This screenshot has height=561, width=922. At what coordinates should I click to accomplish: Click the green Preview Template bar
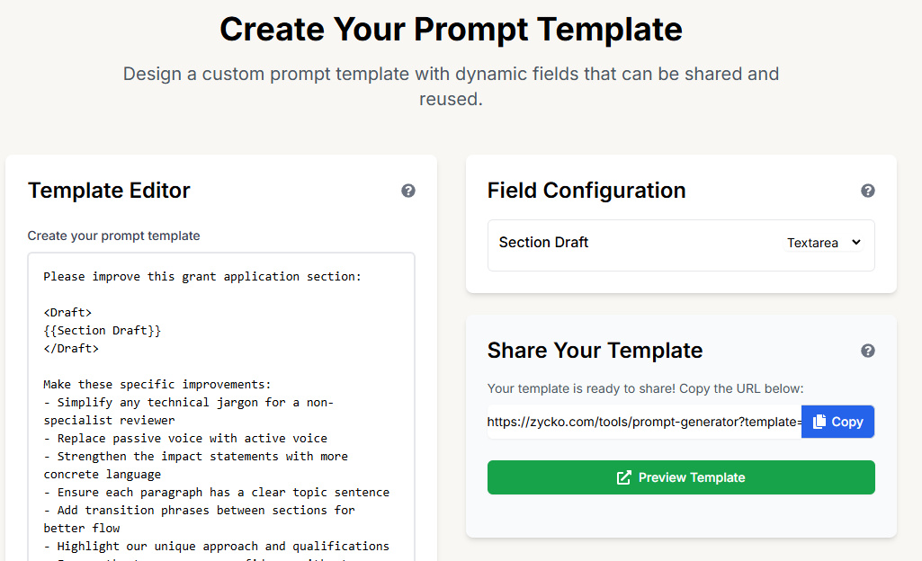pos(681,477)
